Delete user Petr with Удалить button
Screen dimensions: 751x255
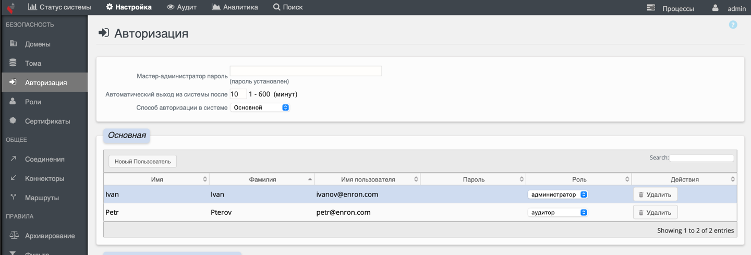click(655, 212)
